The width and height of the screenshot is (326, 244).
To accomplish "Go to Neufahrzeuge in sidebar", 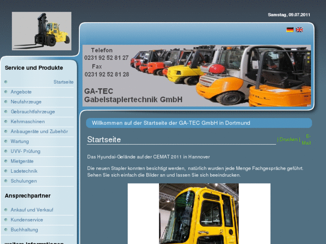I will coord(26,102).
